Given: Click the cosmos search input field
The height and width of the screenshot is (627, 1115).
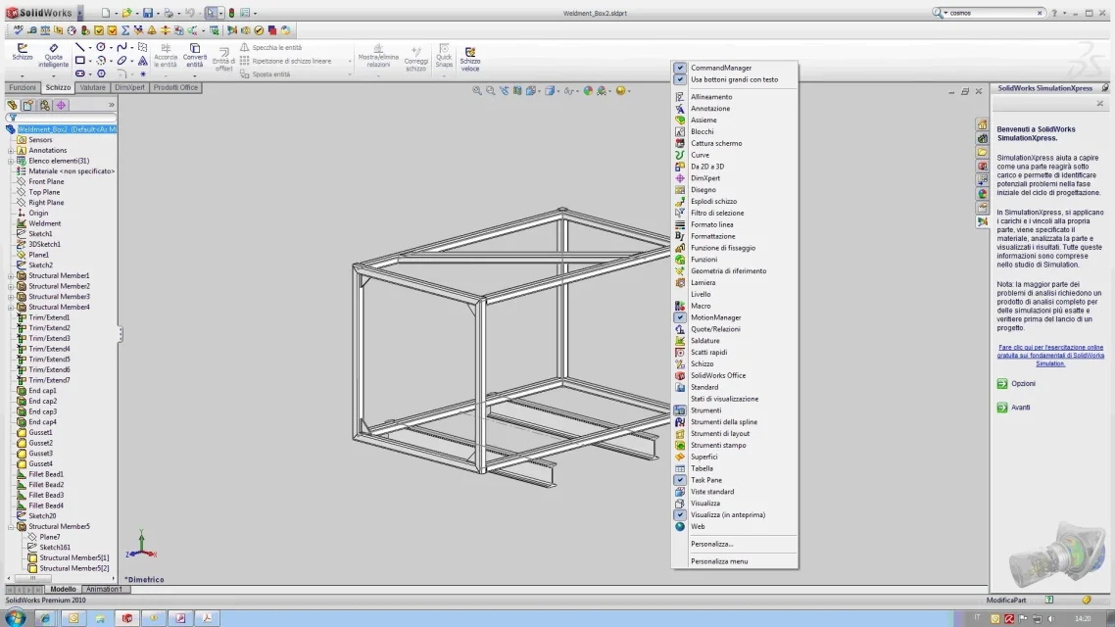Looking at the screenshot, I should 992,13.
